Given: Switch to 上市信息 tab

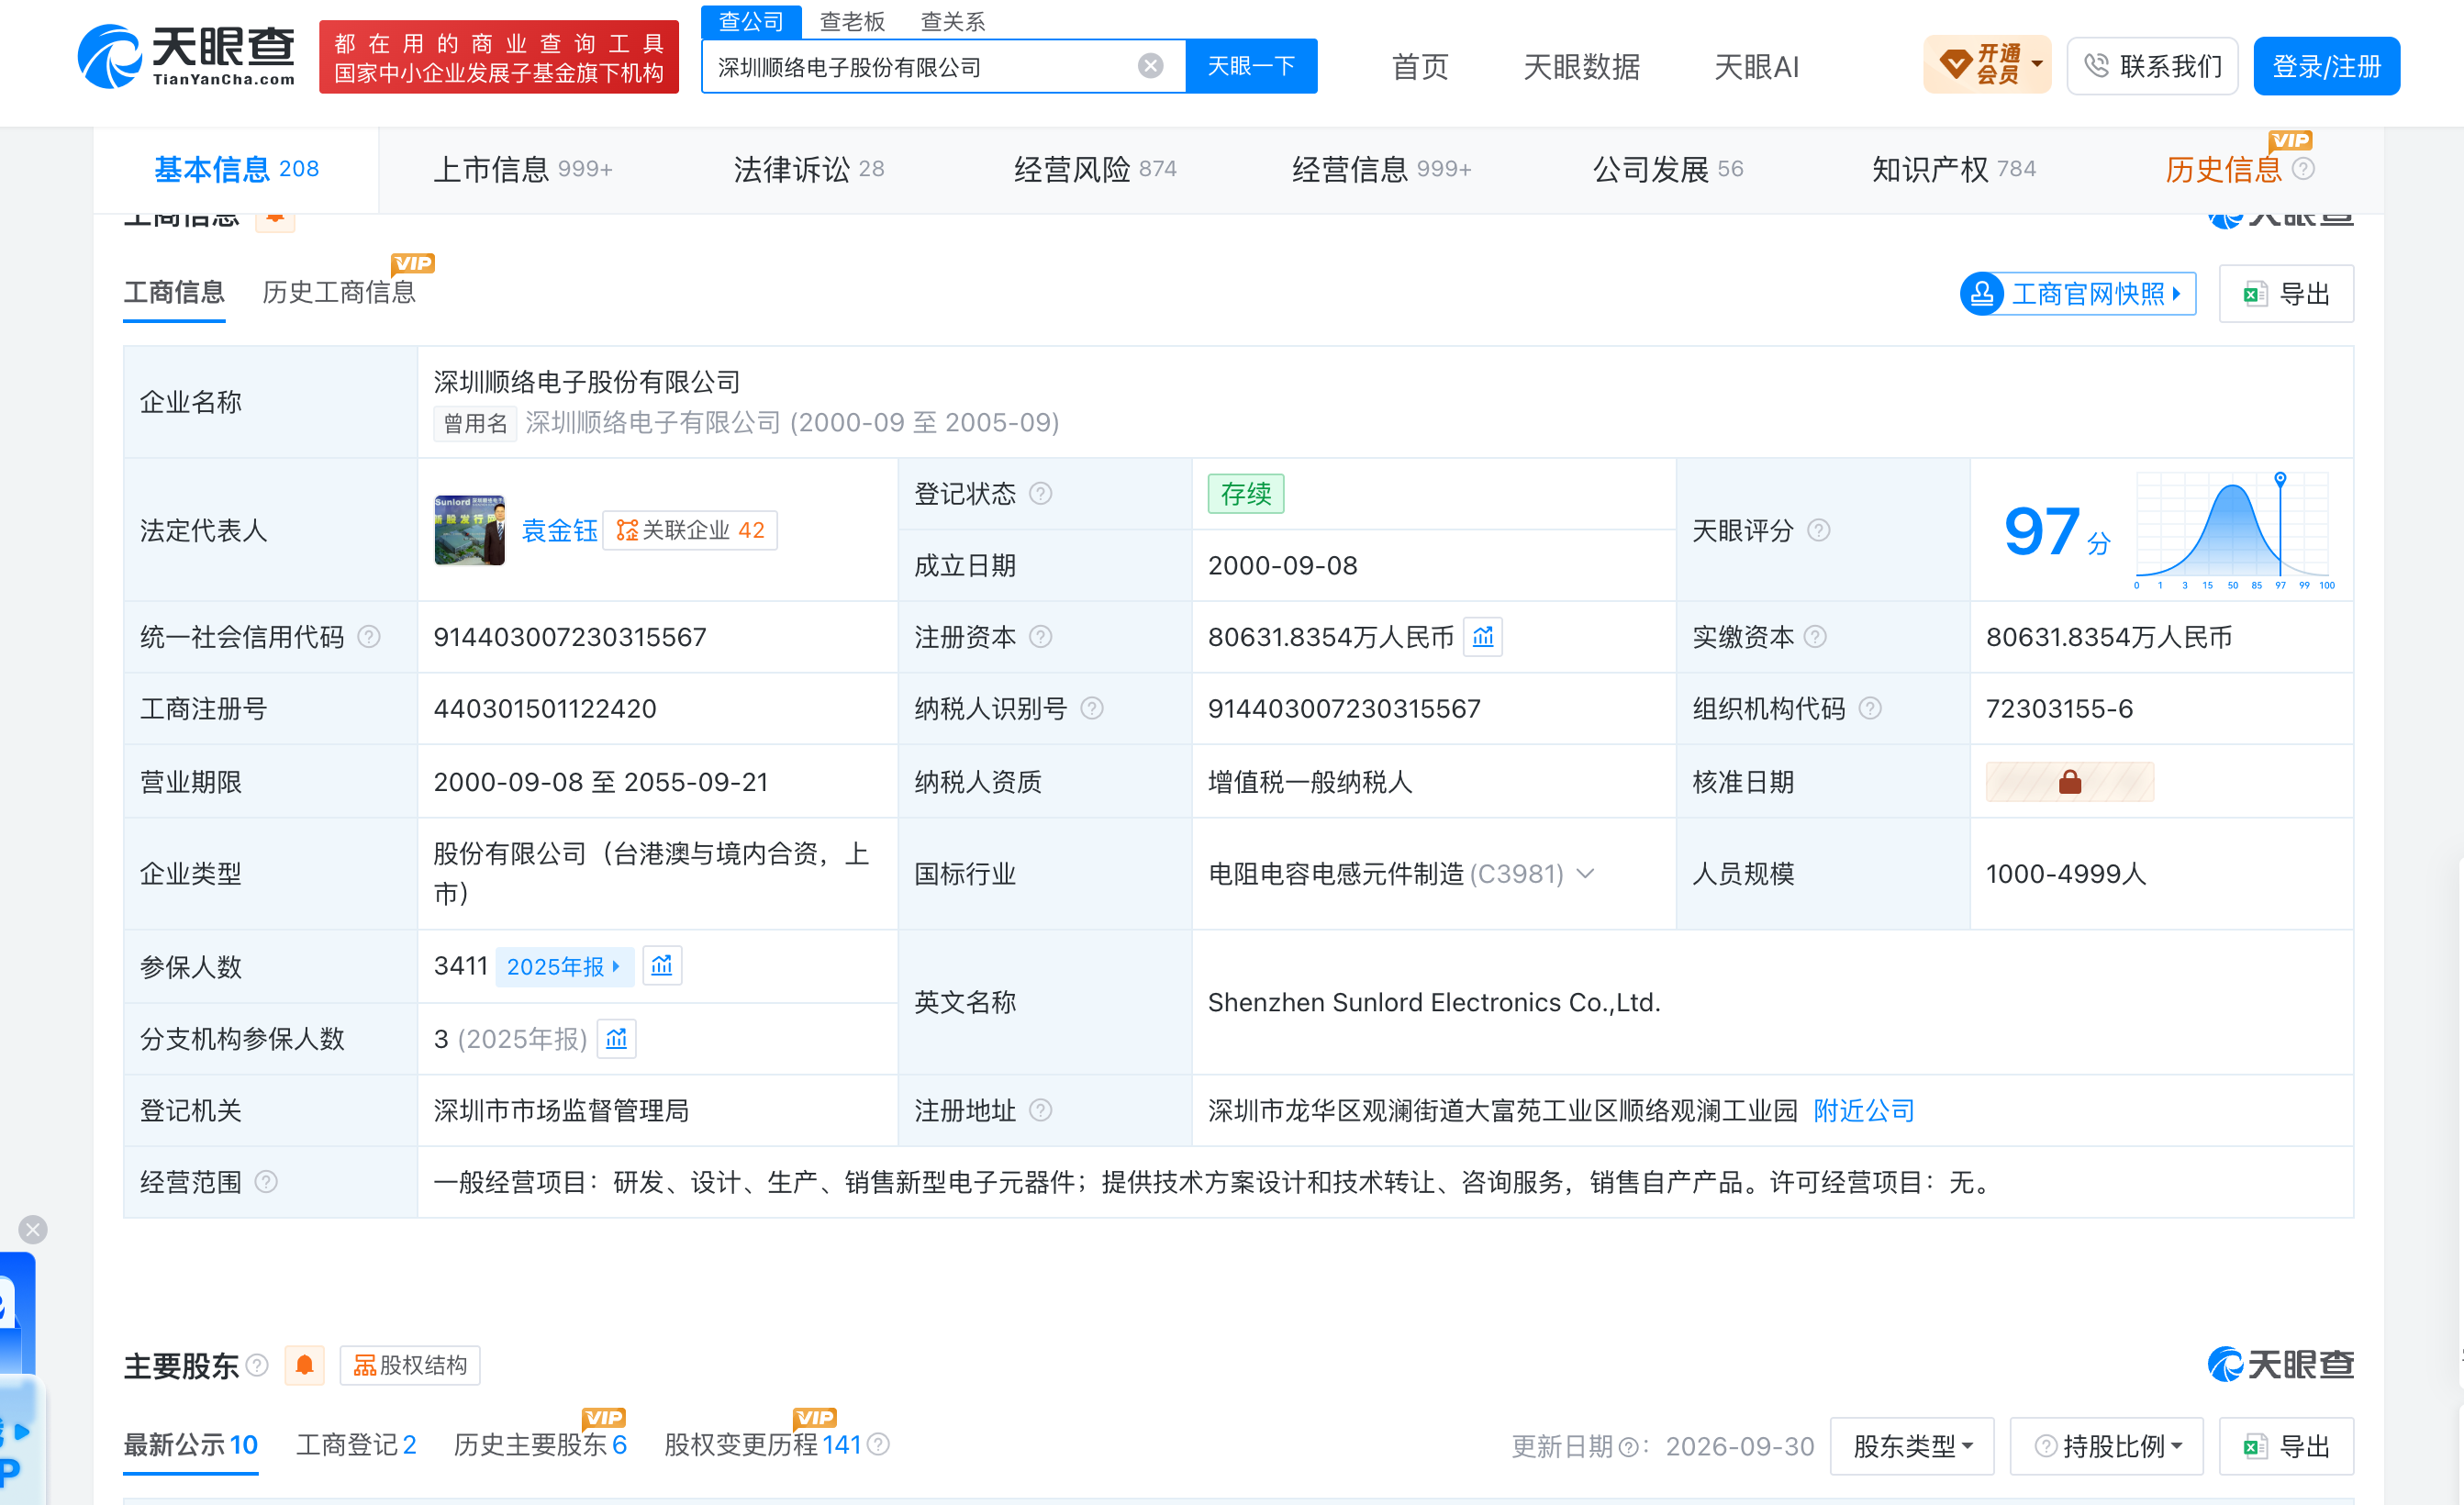Looking at the screenshot, I should (522, 169).
